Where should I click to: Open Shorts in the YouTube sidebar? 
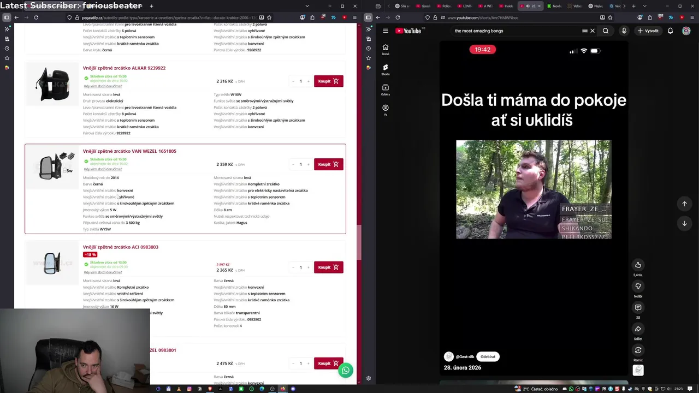click(x=386, y=70)
